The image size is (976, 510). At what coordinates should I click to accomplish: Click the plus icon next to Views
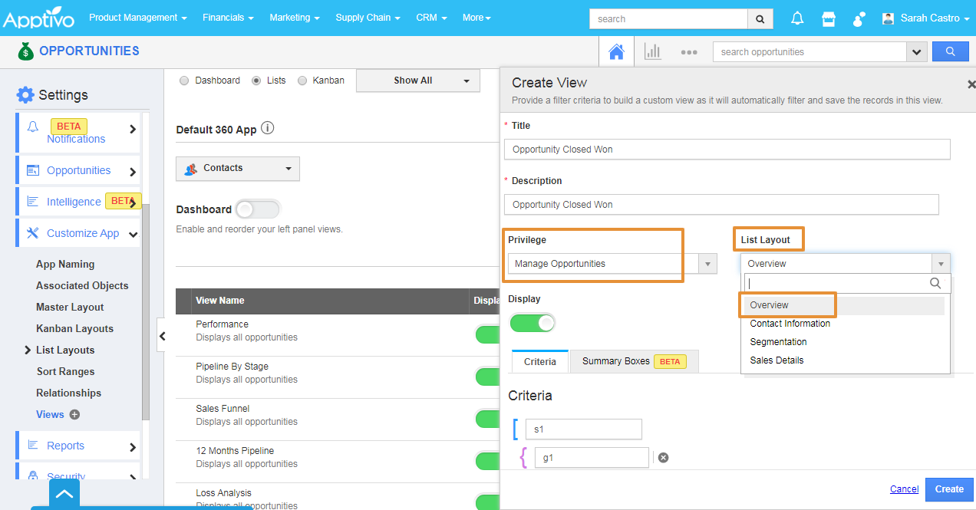[74, 415]
